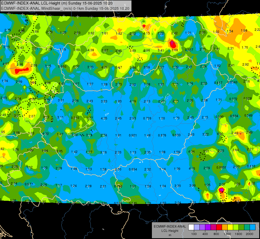Click the legend tick label '800'
Image resolution: width=260 pixels, height=239 pixels.
[216, 234]
